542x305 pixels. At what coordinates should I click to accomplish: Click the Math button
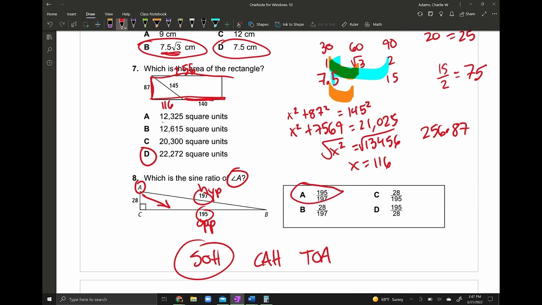click(x=373, y=25)
